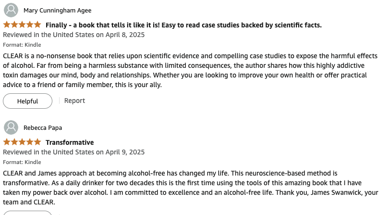The image size is (391, 215).
Task: Click Rebecca Papa's profile avatar icon
Action: (11, 127)
